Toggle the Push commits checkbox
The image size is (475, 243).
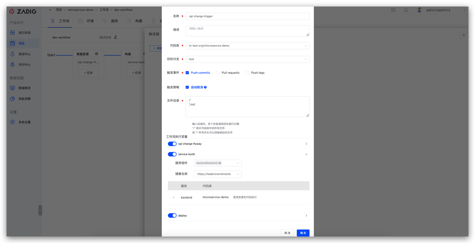(187, 73)
